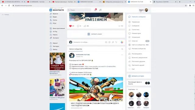195x110 pixels.
Task: Open Управление in community menu
Action: pos(136,22)
